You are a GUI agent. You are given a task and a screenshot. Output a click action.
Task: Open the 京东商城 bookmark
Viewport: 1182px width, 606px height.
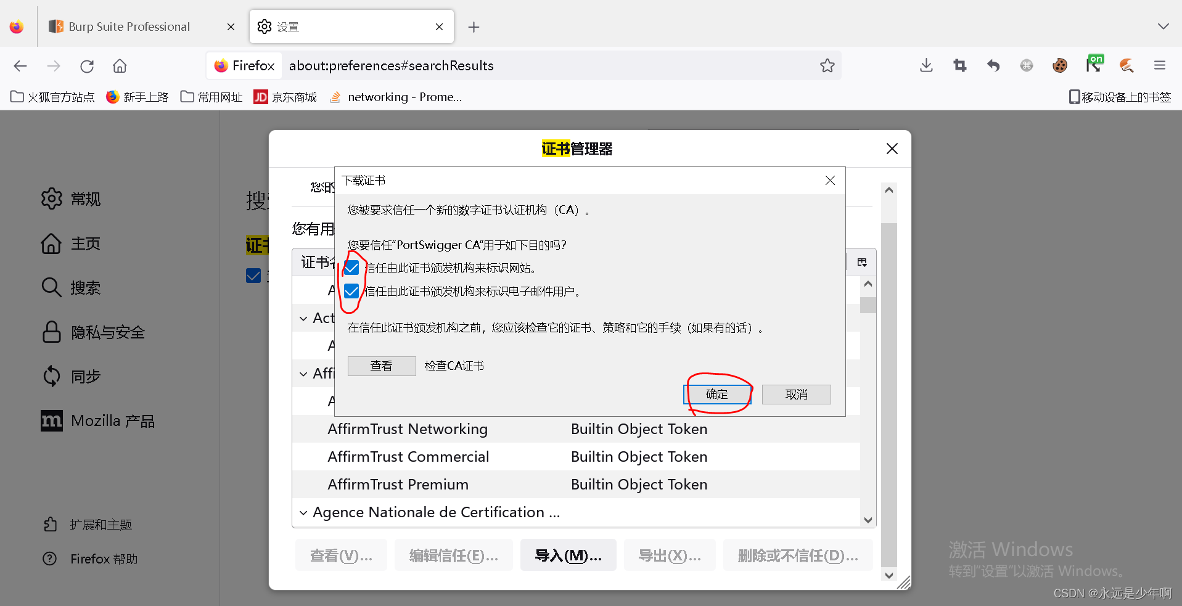[x=285, y=97]
